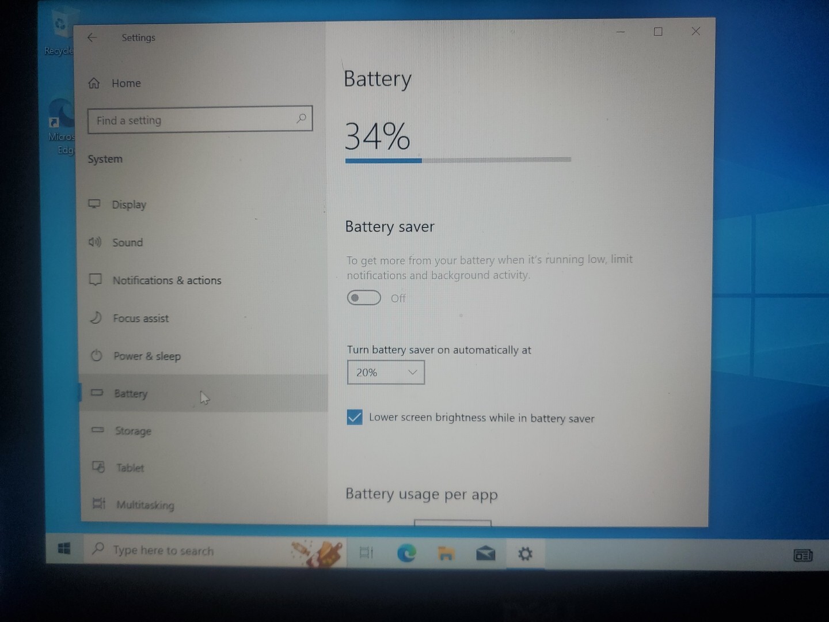Maximize the Settings window

pos(658,32)
